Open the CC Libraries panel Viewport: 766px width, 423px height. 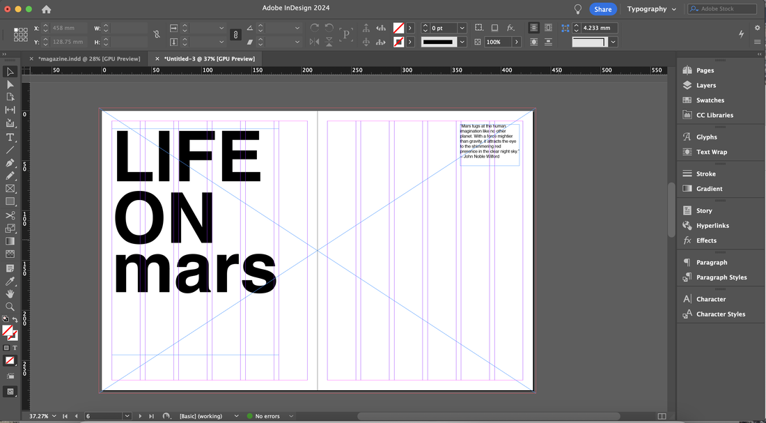click(x=714, y=115)
